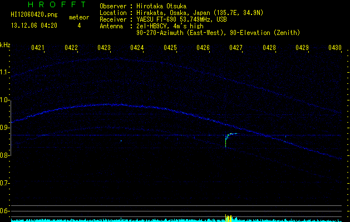
Task: Click the meteor count value 4
Action: [79, 26]
